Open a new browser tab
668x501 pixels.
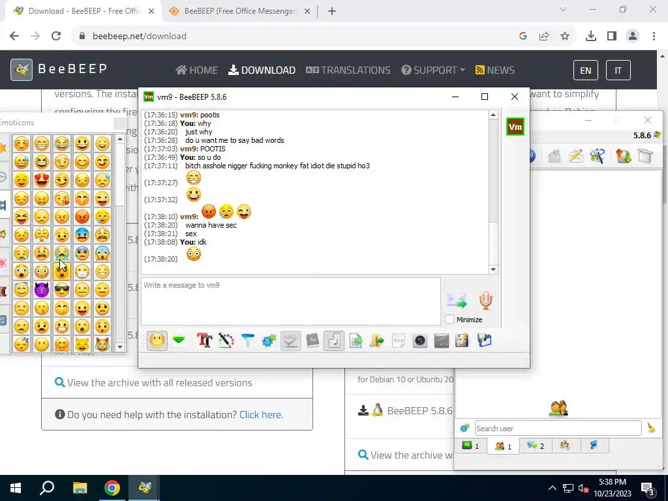[x=332, y=11]
